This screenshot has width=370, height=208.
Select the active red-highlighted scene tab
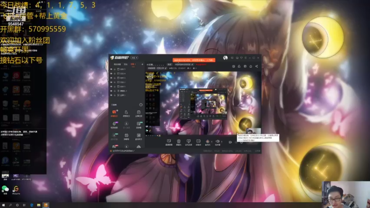(133, 64)
